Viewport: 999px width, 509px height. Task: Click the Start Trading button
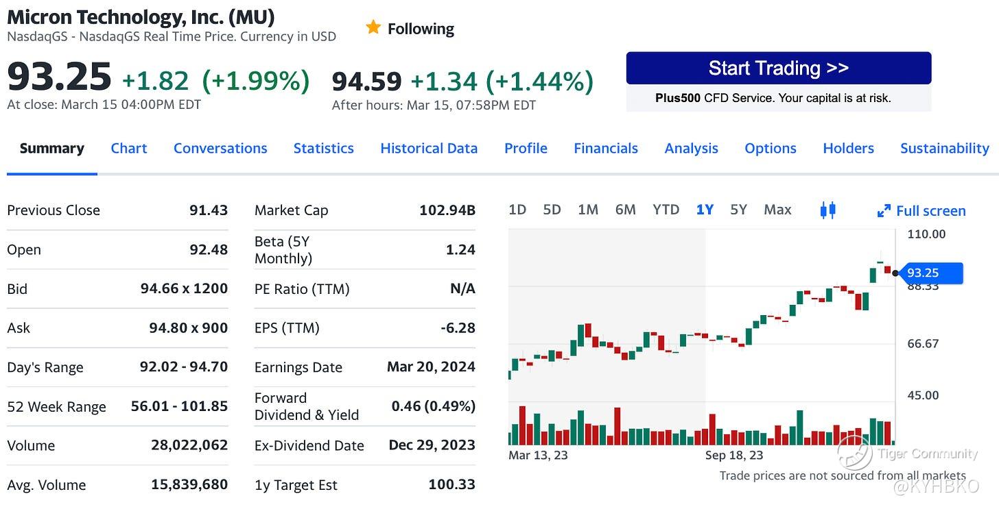[778, 69]
